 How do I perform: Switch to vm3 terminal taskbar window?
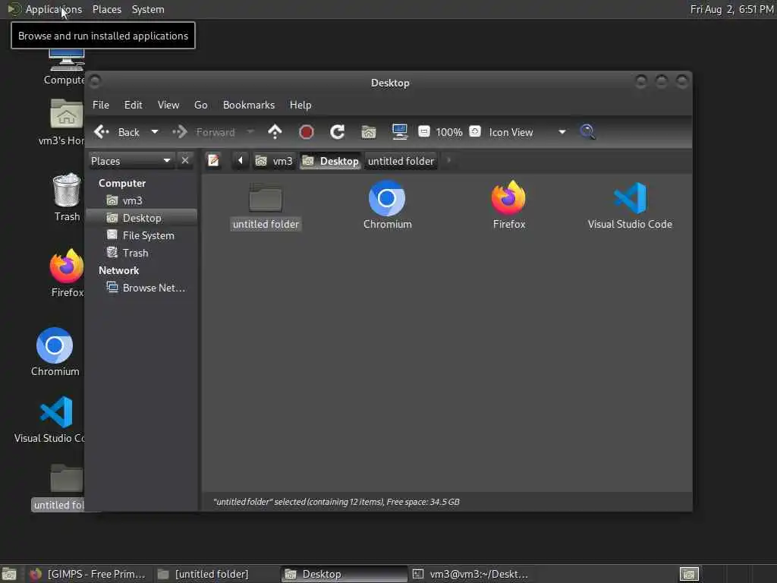[x=470, y=574]
